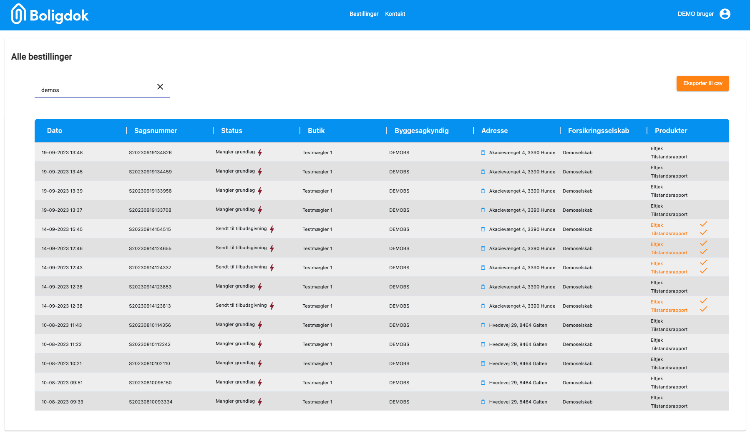Click Demoselskab in row S20230810095150

click(578, 383)
